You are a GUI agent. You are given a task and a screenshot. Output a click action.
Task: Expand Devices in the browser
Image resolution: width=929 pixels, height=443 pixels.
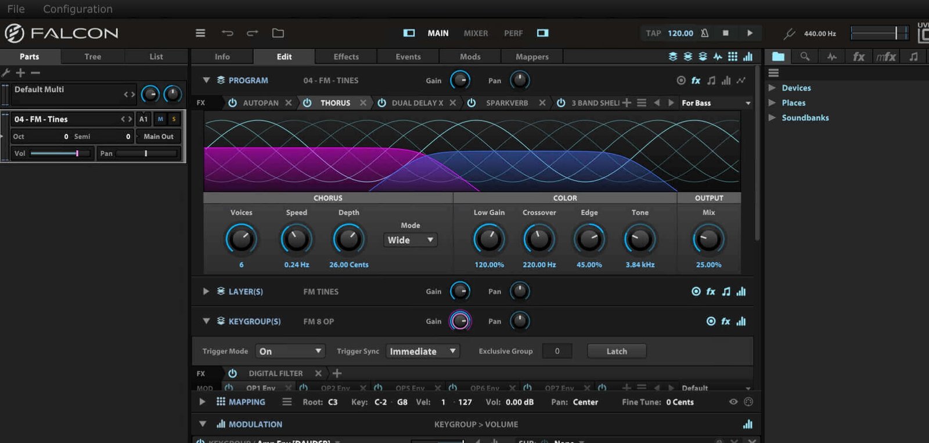772,88
